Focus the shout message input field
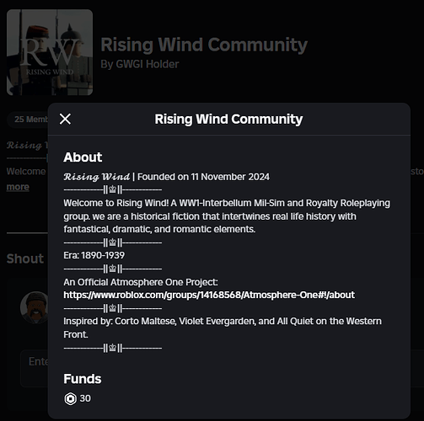Image resolution: width=424 pixels, height=421 pixels. point(35,368)
